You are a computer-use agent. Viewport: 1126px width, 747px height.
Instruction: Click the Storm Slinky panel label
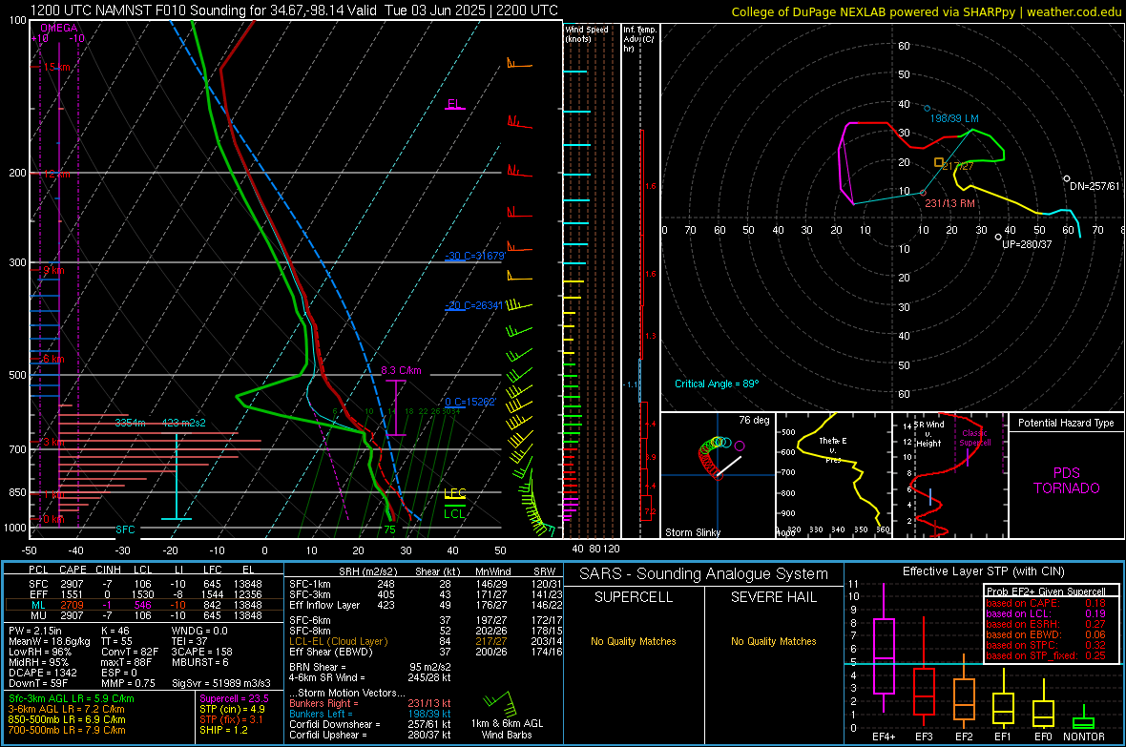[692, 532]
